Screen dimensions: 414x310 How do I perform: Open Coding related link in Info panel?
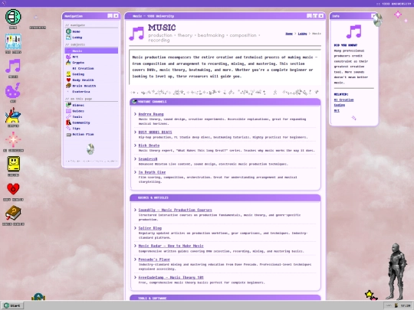click(x=340, y=105)
